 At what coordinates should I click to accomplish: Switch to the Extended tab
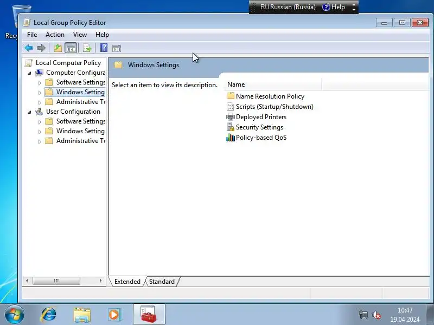coord(127,281)
